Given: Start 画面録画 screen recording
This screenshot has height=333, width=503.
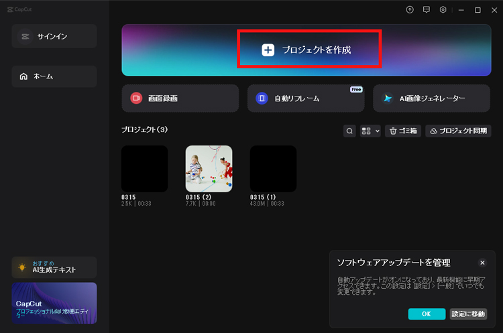Looking at the screenshot, I should click(x=180, y=98).
